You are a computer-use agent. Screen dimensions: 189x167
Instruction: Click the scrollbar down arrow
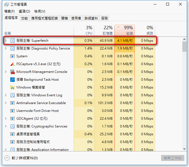point(184,149)
